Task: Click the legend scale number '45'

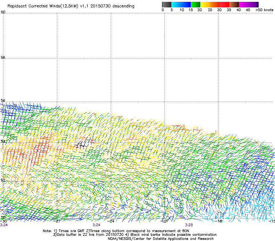Action: click(x=248, y=10)
